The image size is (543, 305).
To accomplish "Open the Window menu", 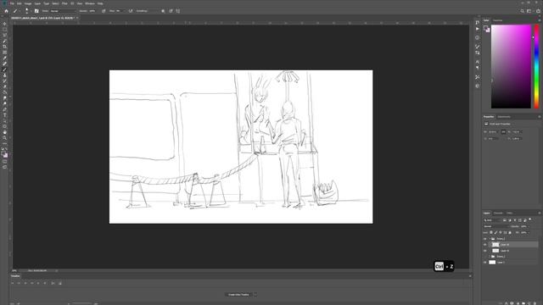I will click(90, 3).
